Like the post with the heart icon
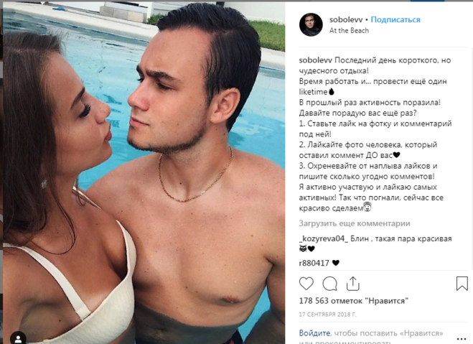Image resolution: width=473 pixels, height=344 pixels. click(306, 284)
